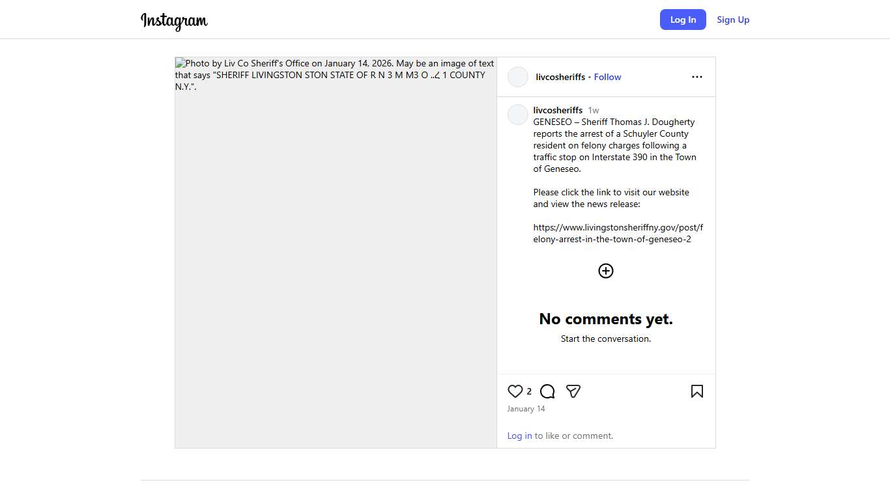Click the Log in link to comment
The image size is (890, 500).
519,436
